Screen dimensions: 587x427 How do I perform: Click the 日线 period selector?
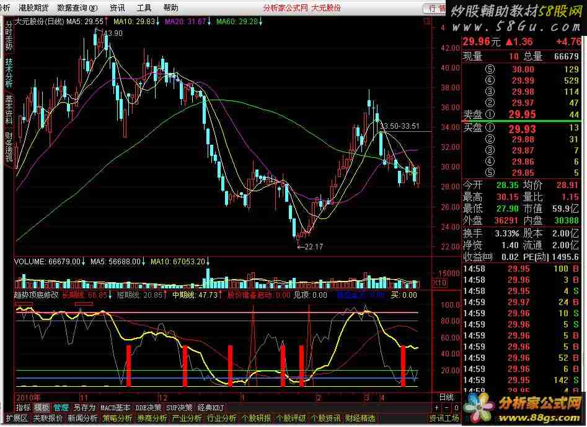tap(446, 397)
